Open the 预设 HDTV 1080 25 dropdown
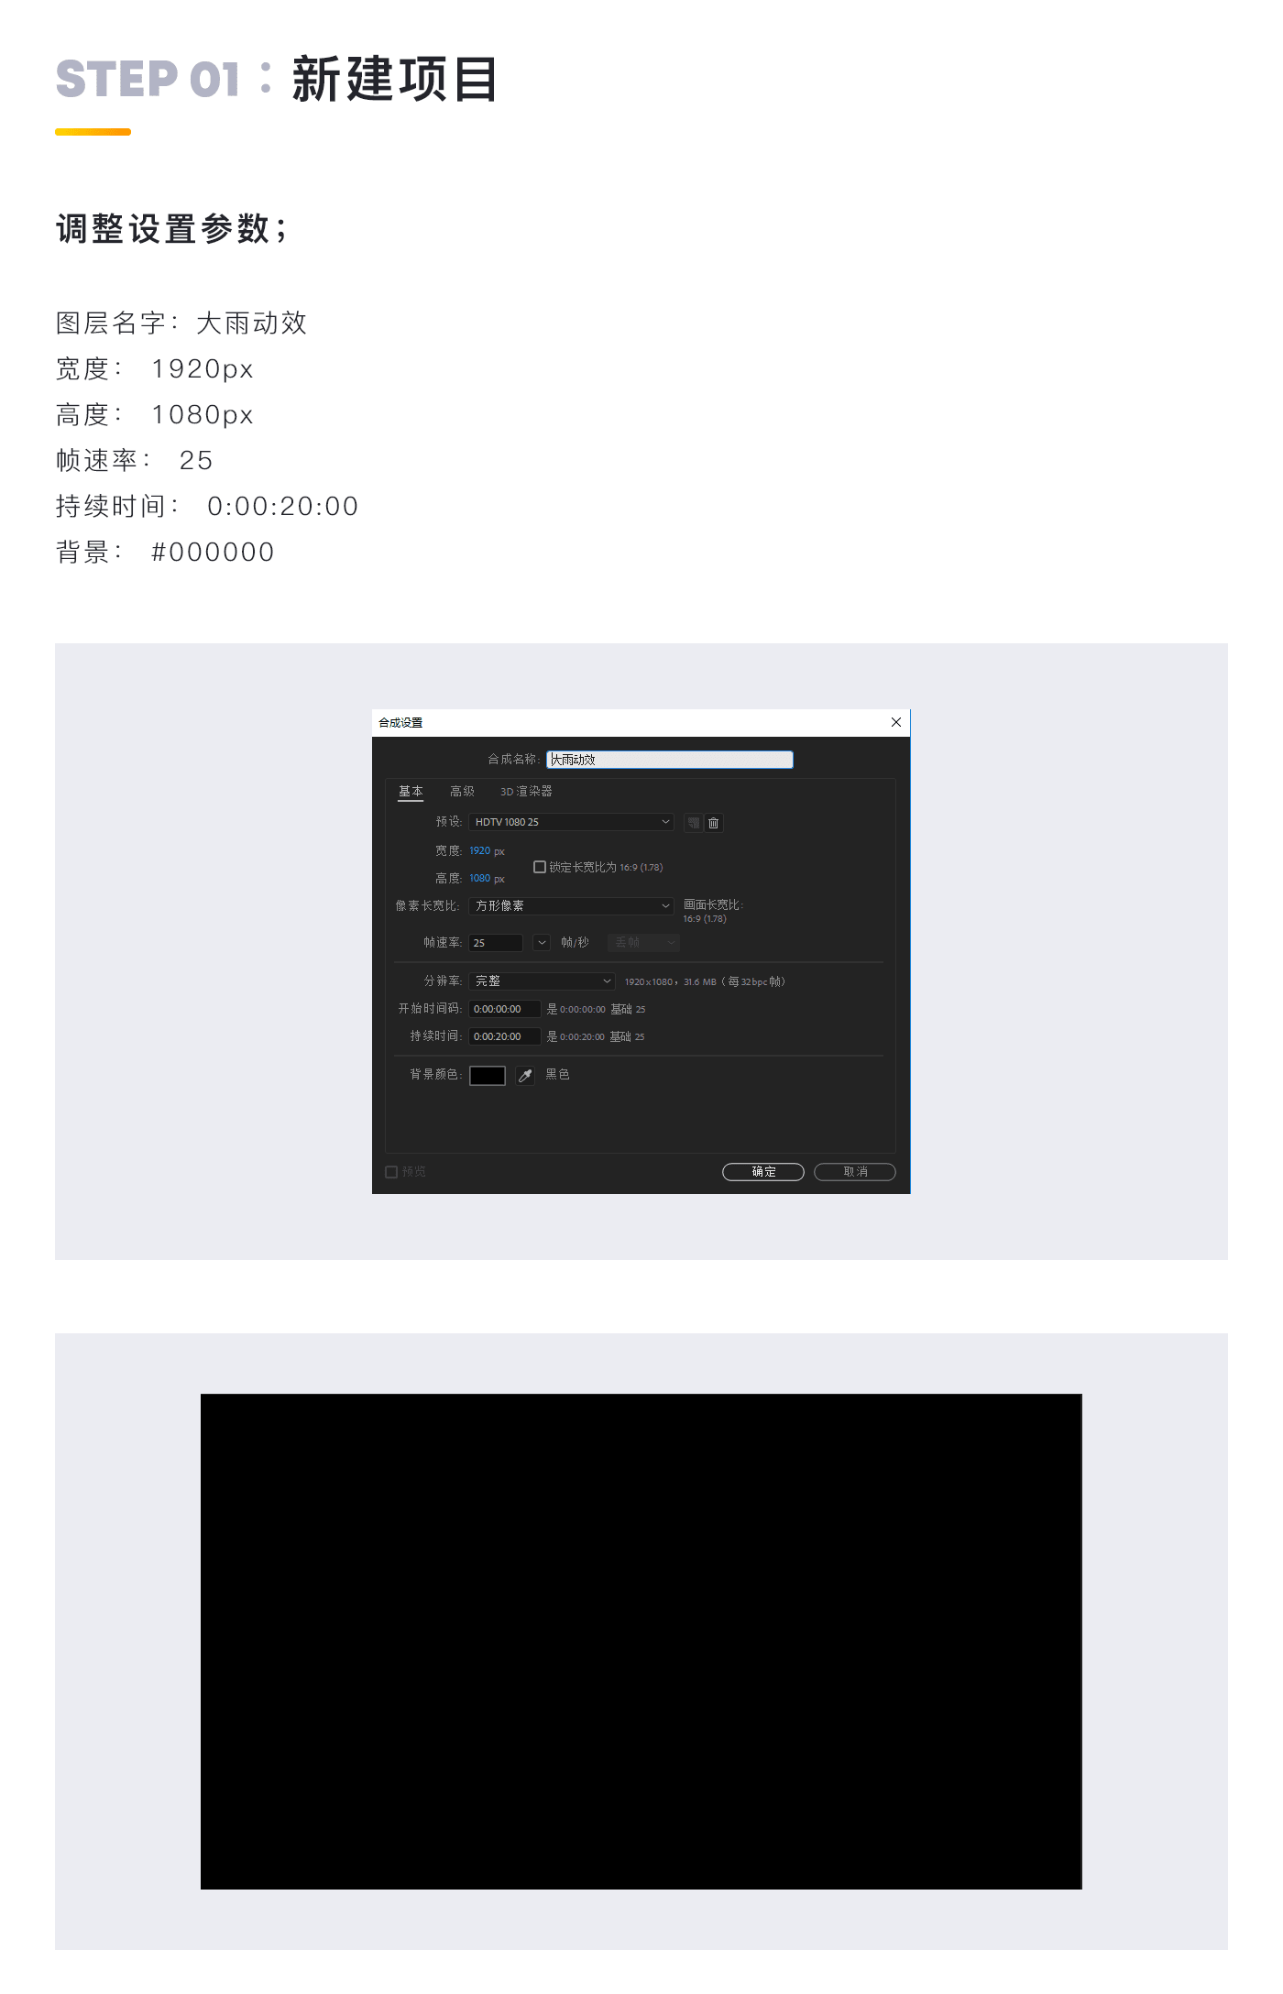Viewport: 1283px width, 1994px height. coord(571,822)
